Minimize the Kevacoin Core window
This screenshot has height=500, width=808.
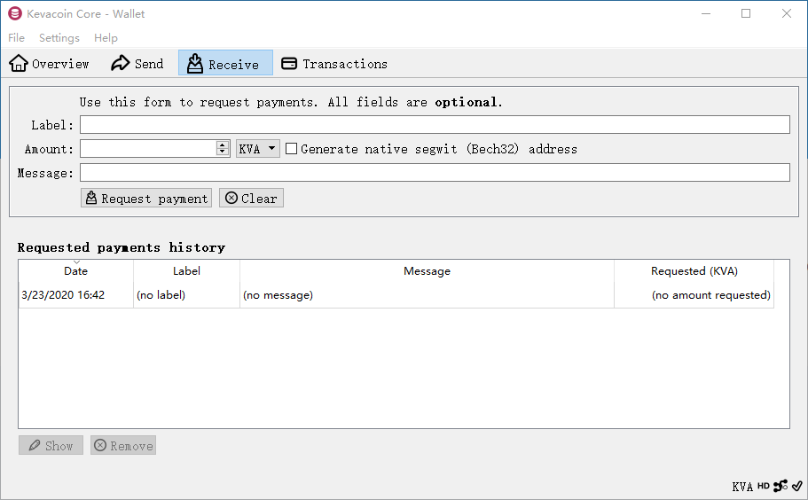pyautogui.click(x=706, y=14)
